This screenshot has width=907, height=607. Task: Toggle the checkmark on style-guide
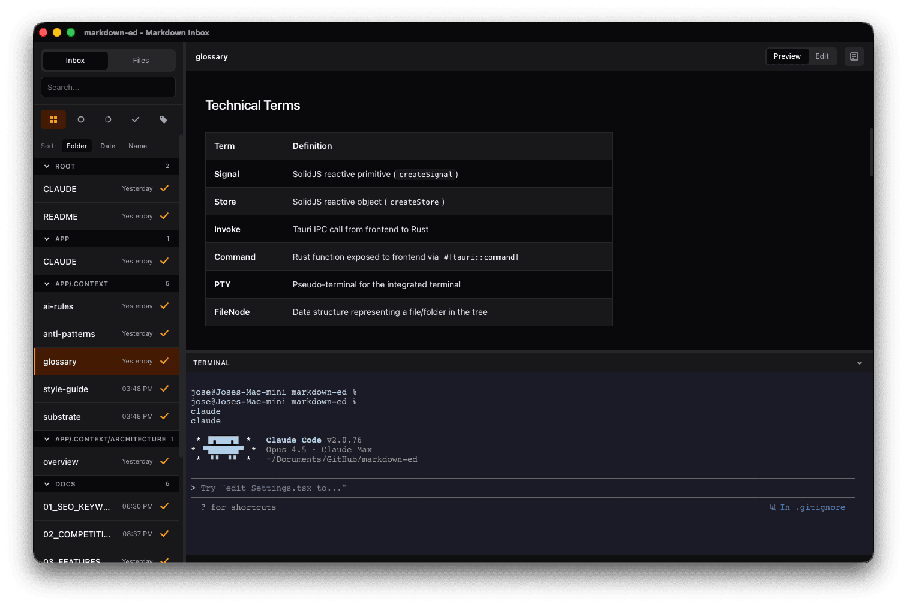pyautogui.click(x=165, y=389)
